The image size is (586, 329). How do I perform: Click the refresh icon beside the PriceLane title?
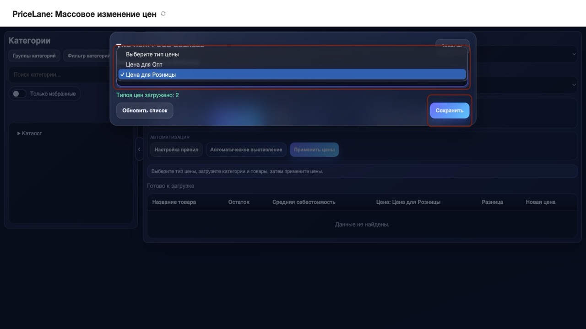point(163,14)
